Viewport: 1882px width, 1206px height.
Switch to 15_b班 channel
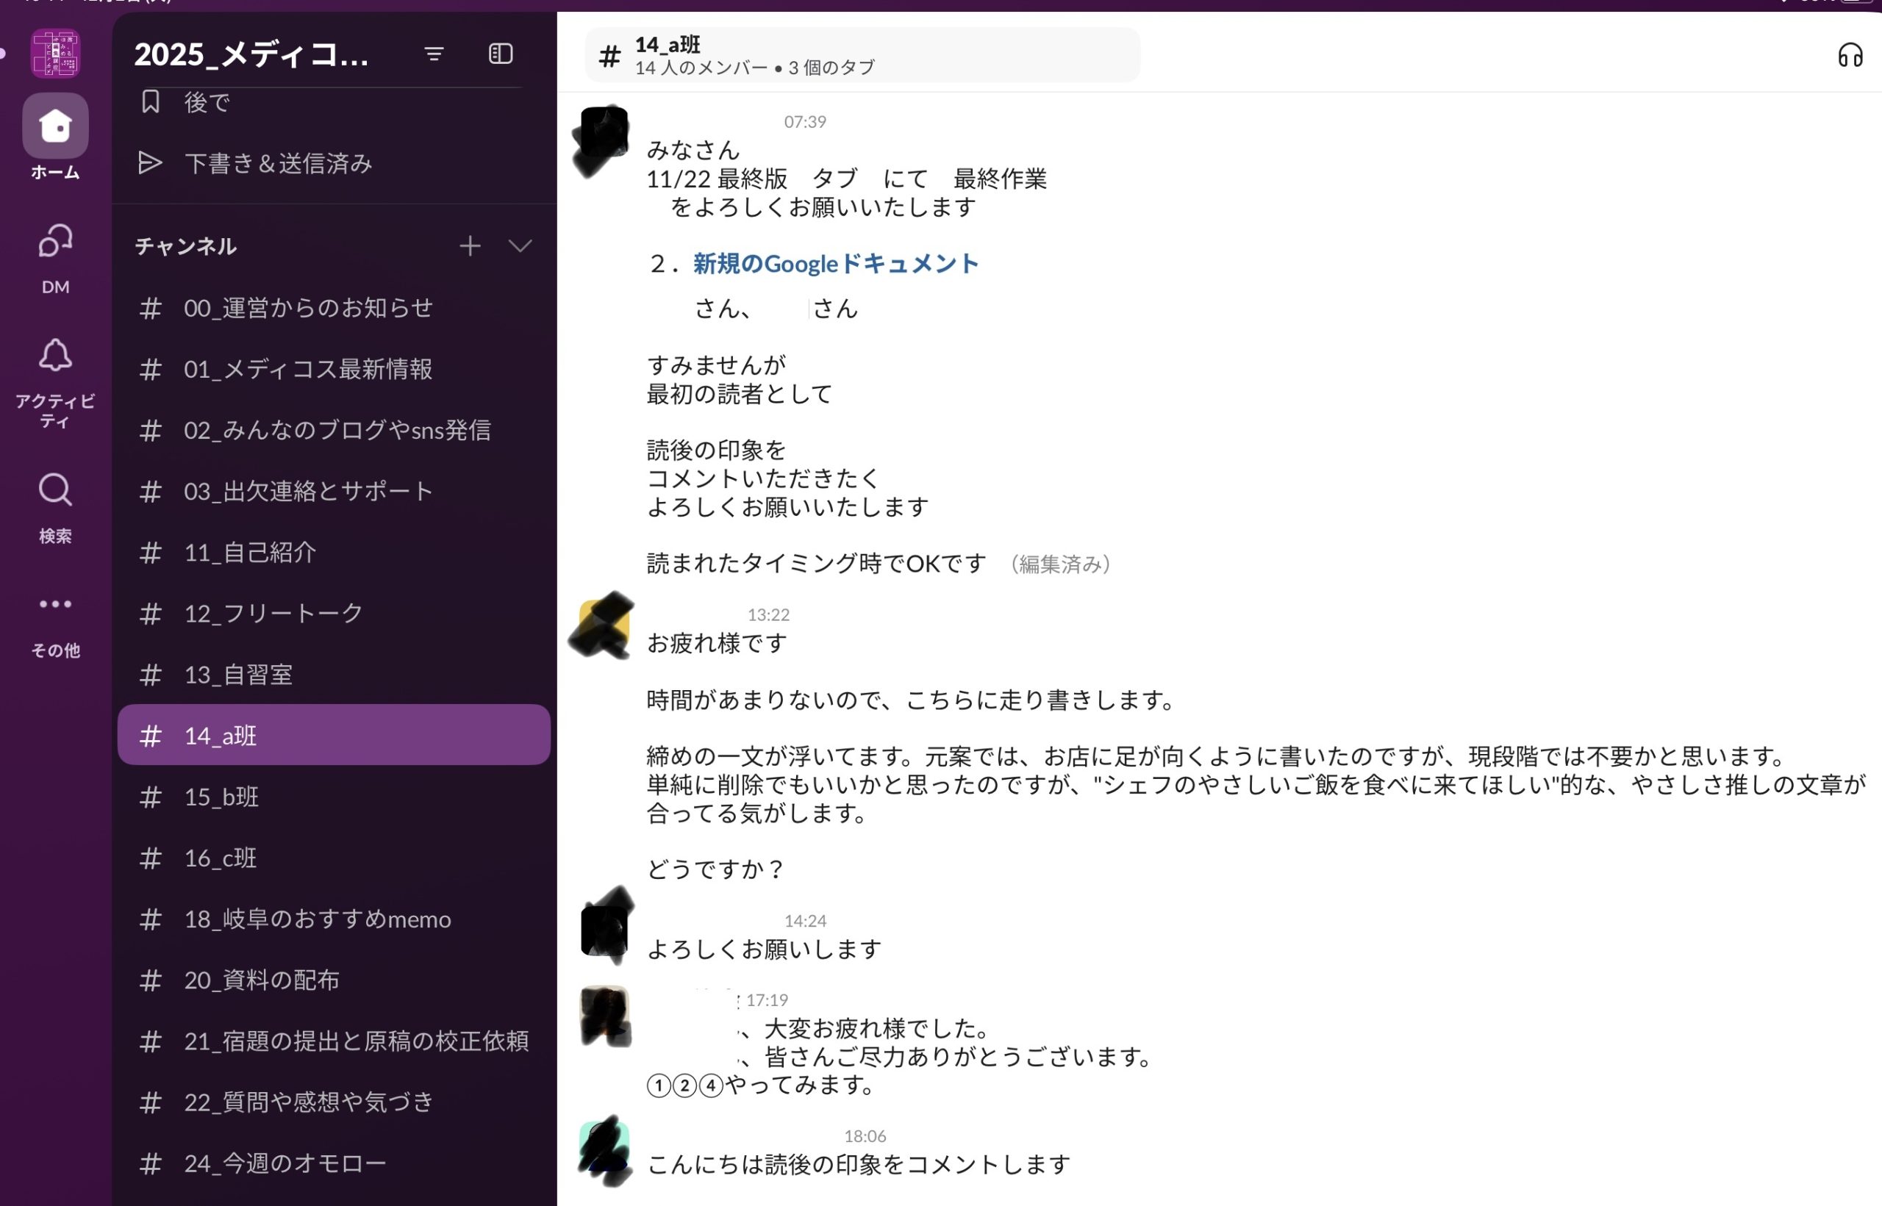tap(221, 797)
